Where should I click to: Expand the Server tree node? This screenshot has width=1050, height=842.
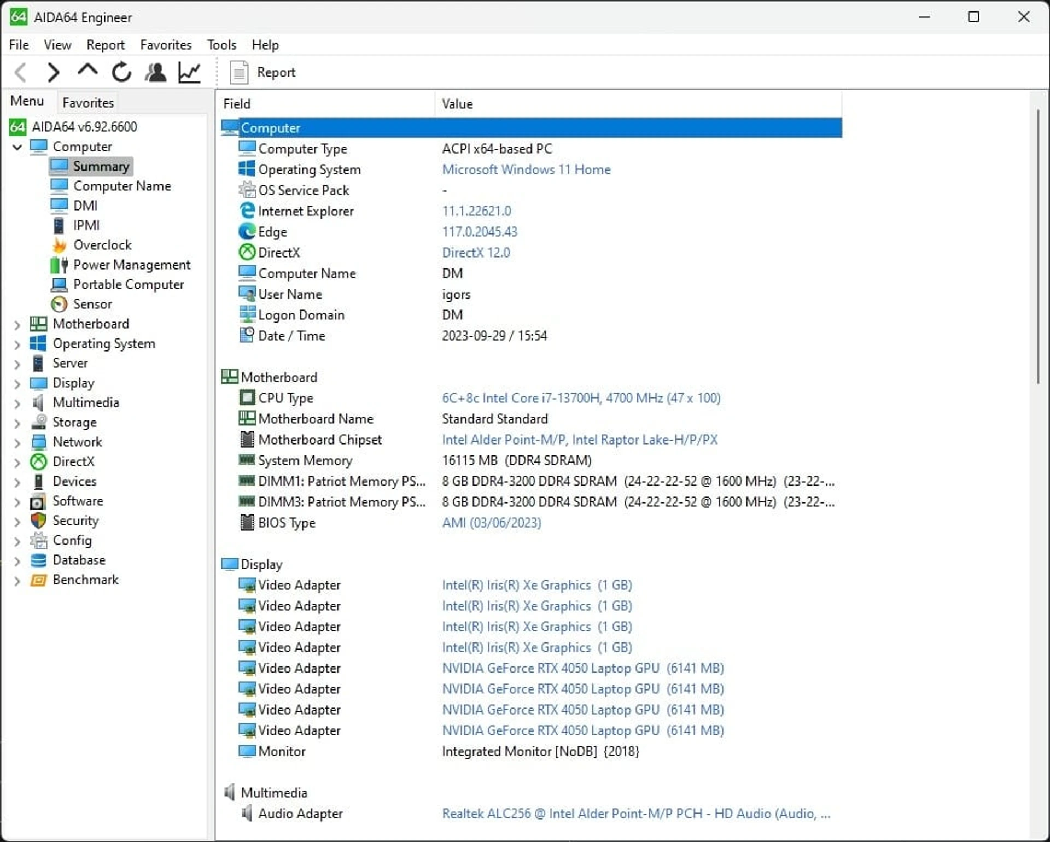click(17, 364)
